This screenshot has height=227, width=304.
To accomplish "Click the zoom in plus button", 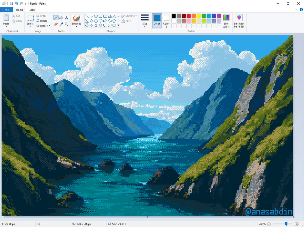I will point(297,224).
